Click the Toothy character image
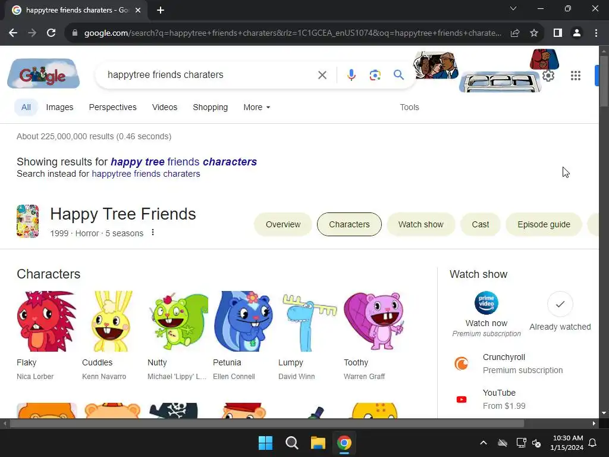Screen dimensions: 609x457 [373, 321]
